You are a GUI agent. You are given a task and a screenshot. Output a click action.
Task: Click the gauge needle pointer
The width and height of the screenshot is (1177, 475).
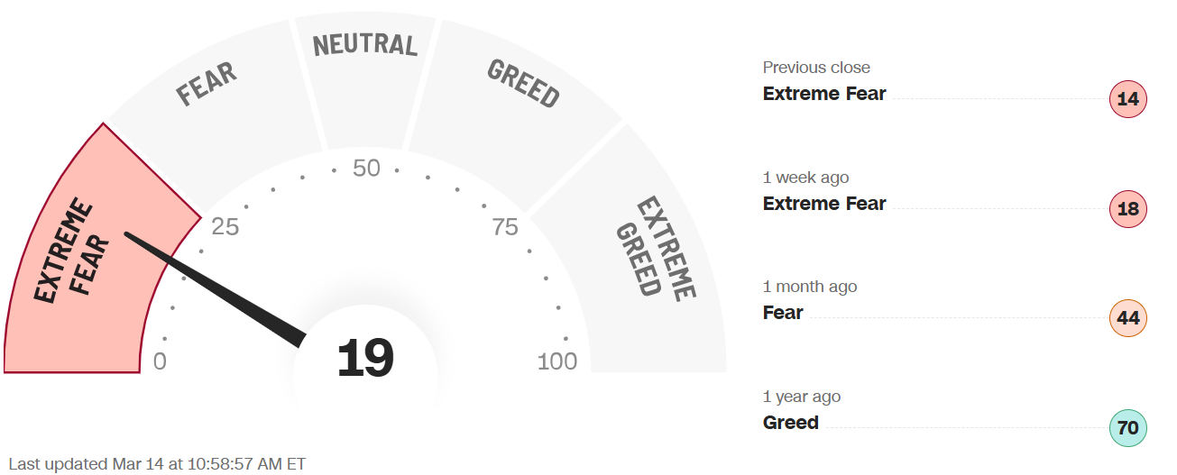[216, 284]
